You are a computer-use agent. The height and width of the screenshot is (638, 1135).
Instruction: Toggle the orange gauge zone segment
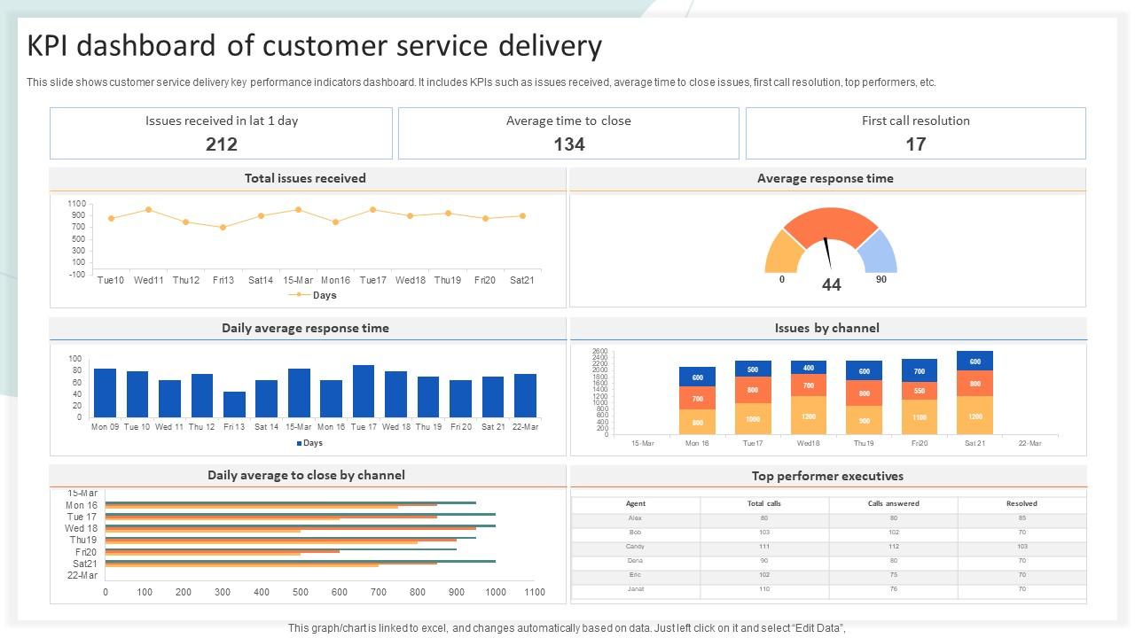pyautogui.click(x=829, y=220)
